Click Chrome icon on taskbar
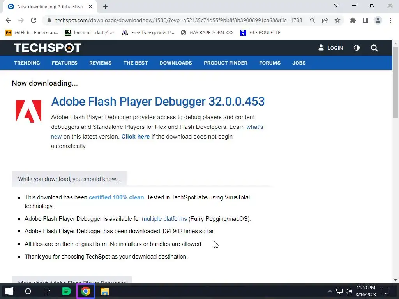 [x=86, y=291]
